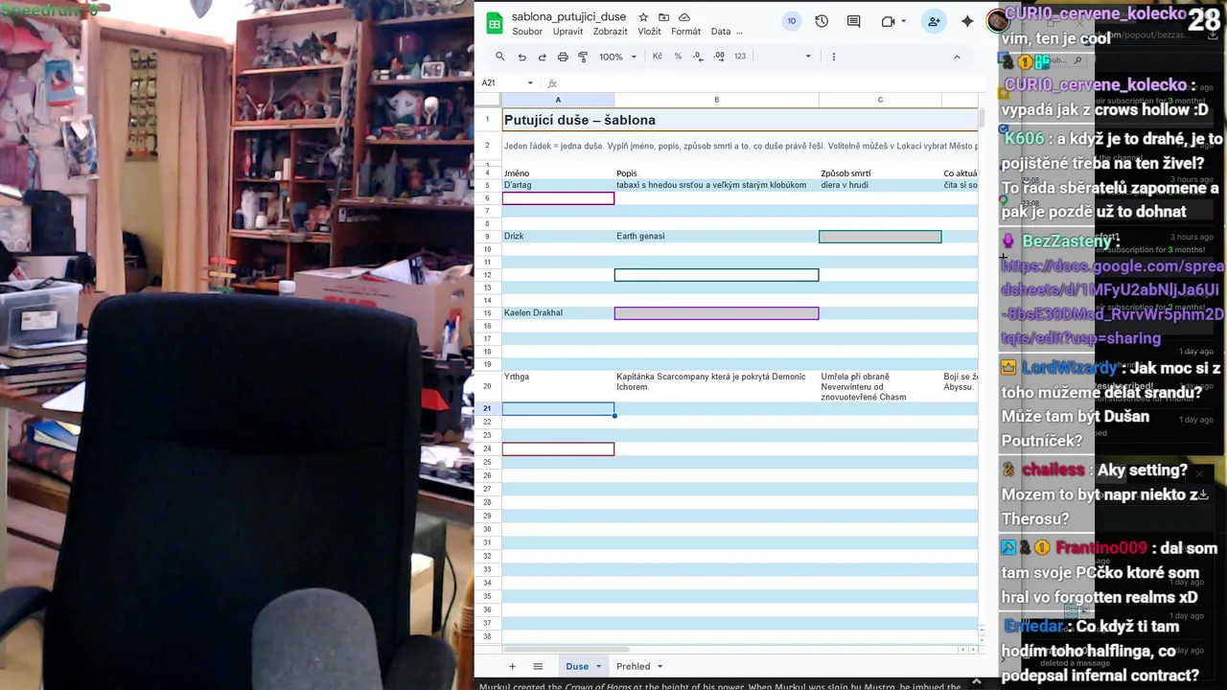Image resolution: width=1227 pixels, height=690 pixels.
Task: Open the Formát menu
Action: pyautogui.click(x=685, y=32)
